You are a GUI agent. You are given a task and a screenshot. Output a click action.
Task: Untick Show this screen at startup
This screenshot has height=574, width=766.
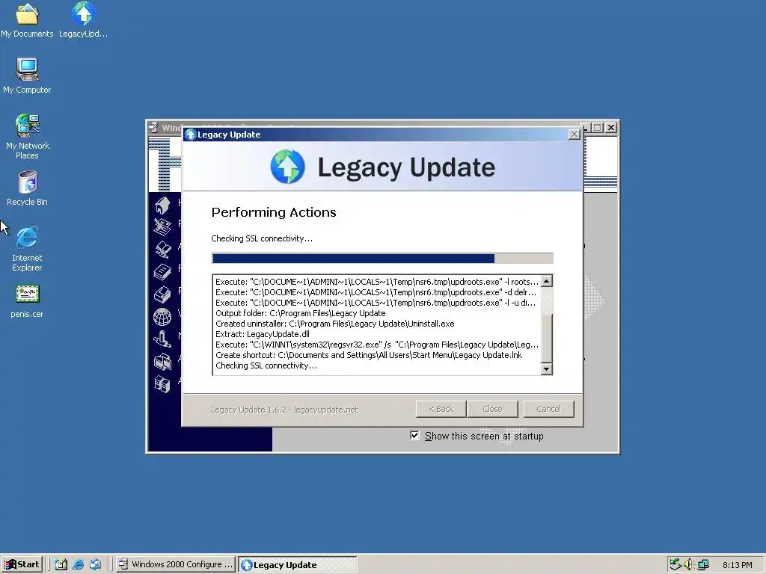click(414, 436)
